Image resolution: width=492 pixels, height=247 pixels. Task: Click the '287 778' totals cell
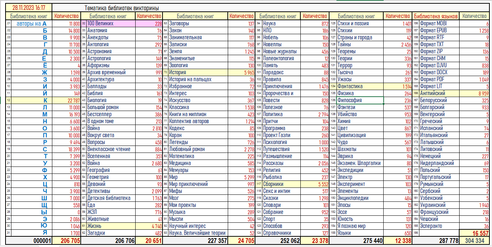pos(436,240)
